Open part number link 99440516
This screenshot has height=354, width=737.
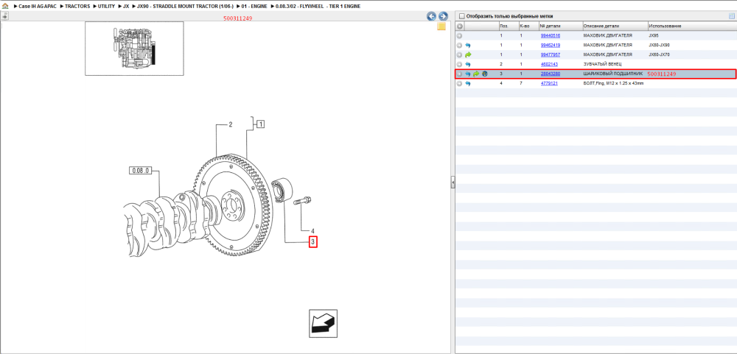(550, 35)
